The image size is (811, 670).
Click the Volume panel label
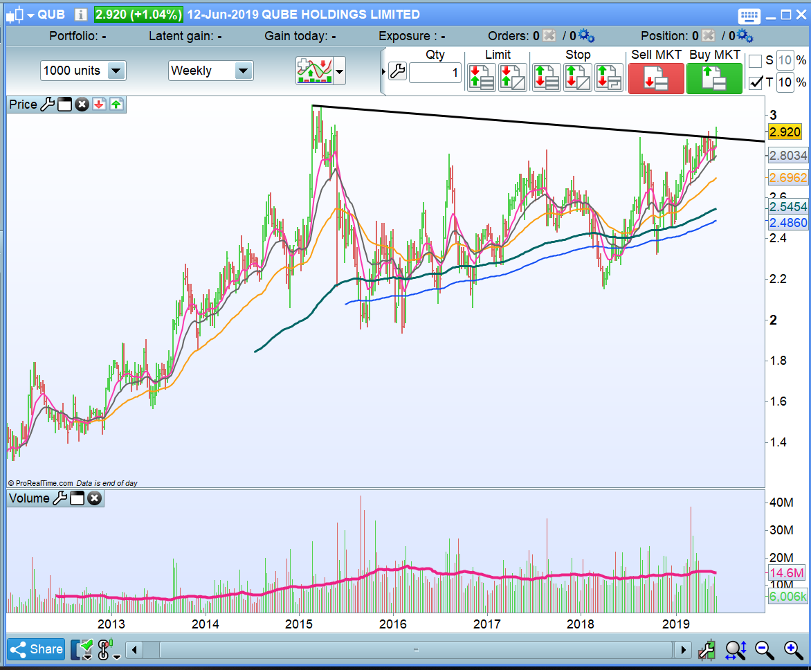pyautogui.click(x=30, y=498)
